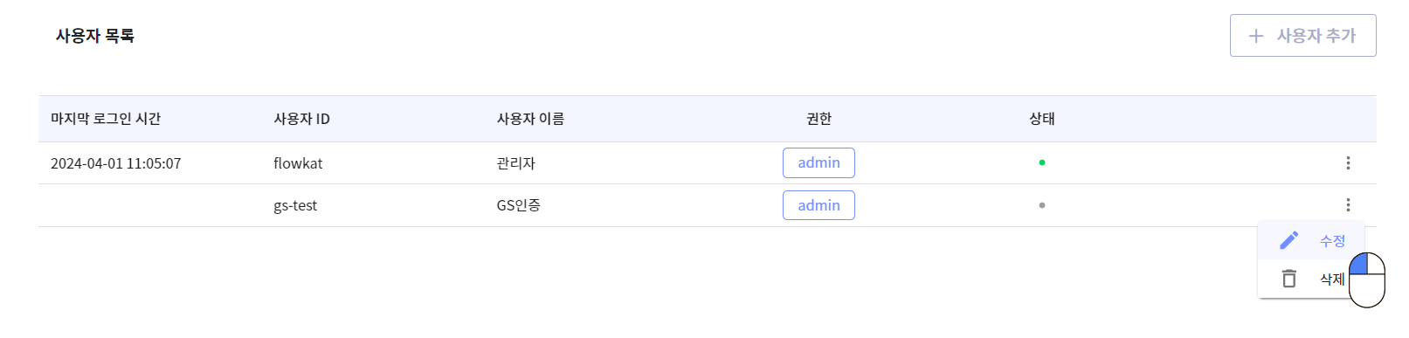Click admin badge in flowkat row
The height and width of the screenshot is (338, 1409).
coord(818,162)
